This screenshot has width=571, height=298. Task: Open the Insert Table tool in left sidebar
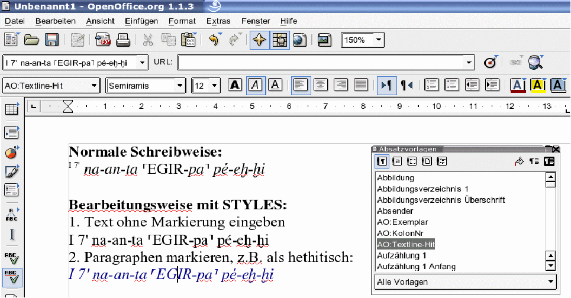point(11,110)
